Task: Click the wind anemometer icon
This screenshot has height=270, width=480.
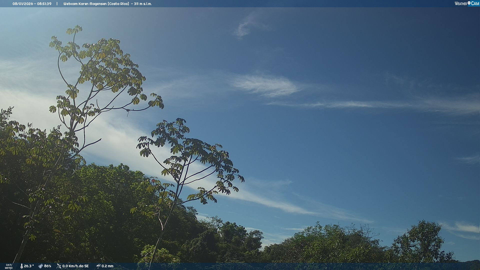Action: [59, 266]
